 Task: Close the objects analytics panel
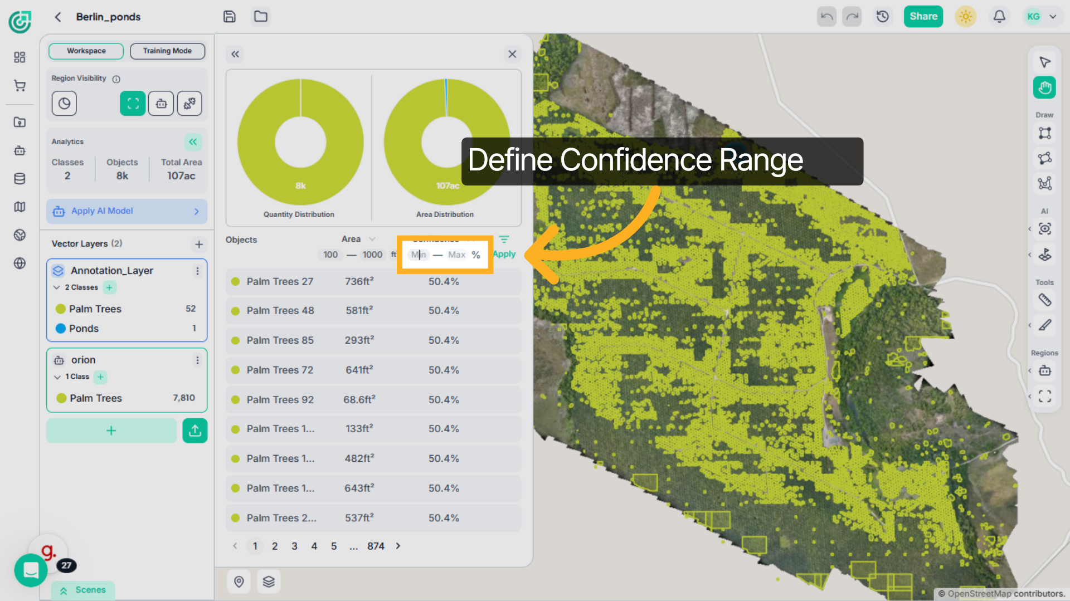pyautogui.click(x=512, y=54)
